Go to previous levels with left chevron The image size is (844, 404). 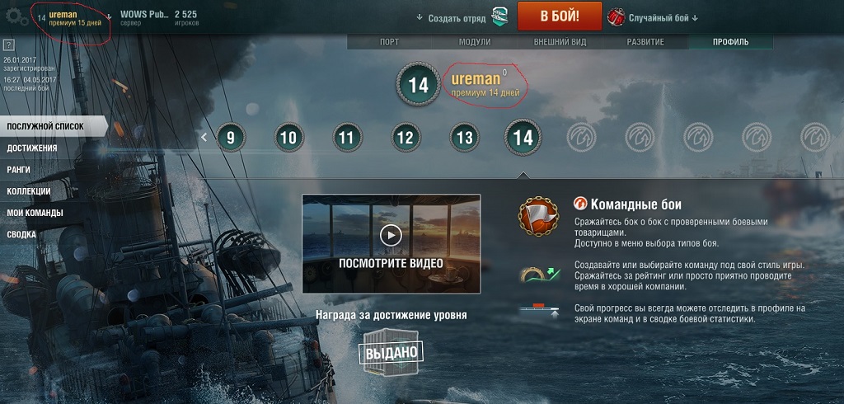coord(204,138)
